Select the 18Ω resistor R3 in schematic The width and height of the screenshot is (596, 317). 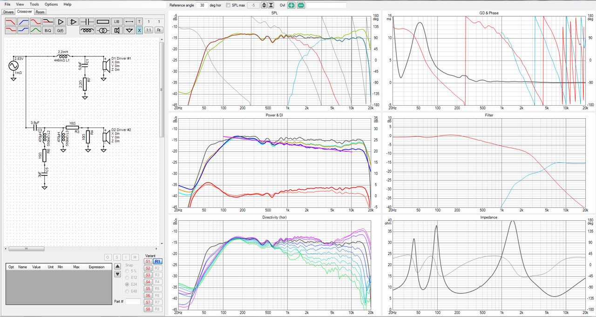(x=72, y=127)
